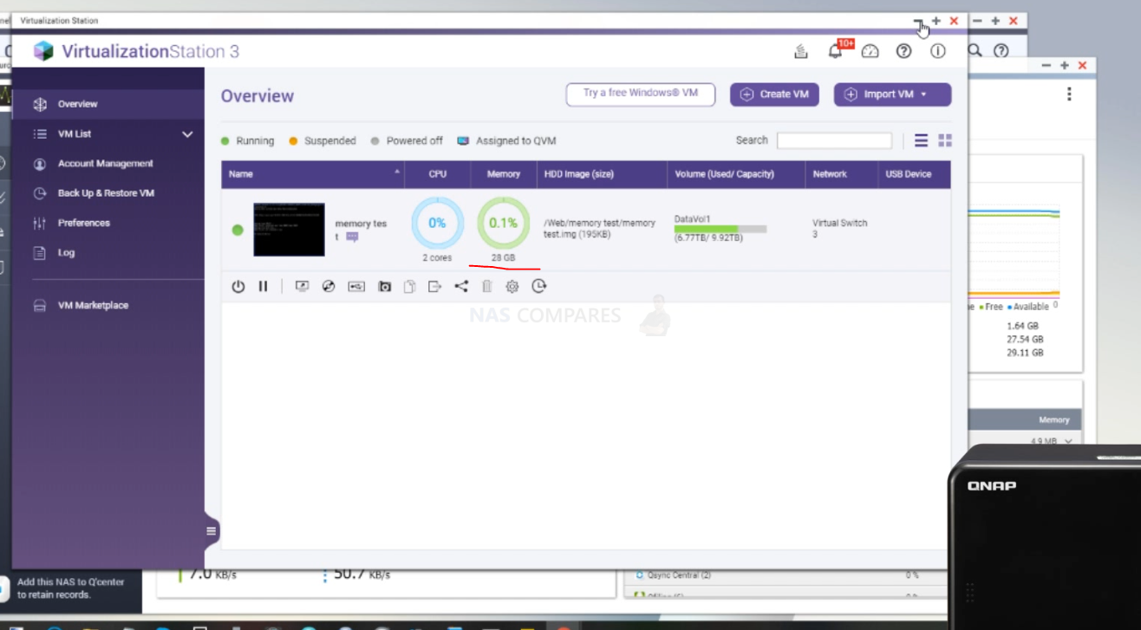Viewport: 1141px width, 630px height.
Task: Open search magnifier in background window
Action: 976,51
